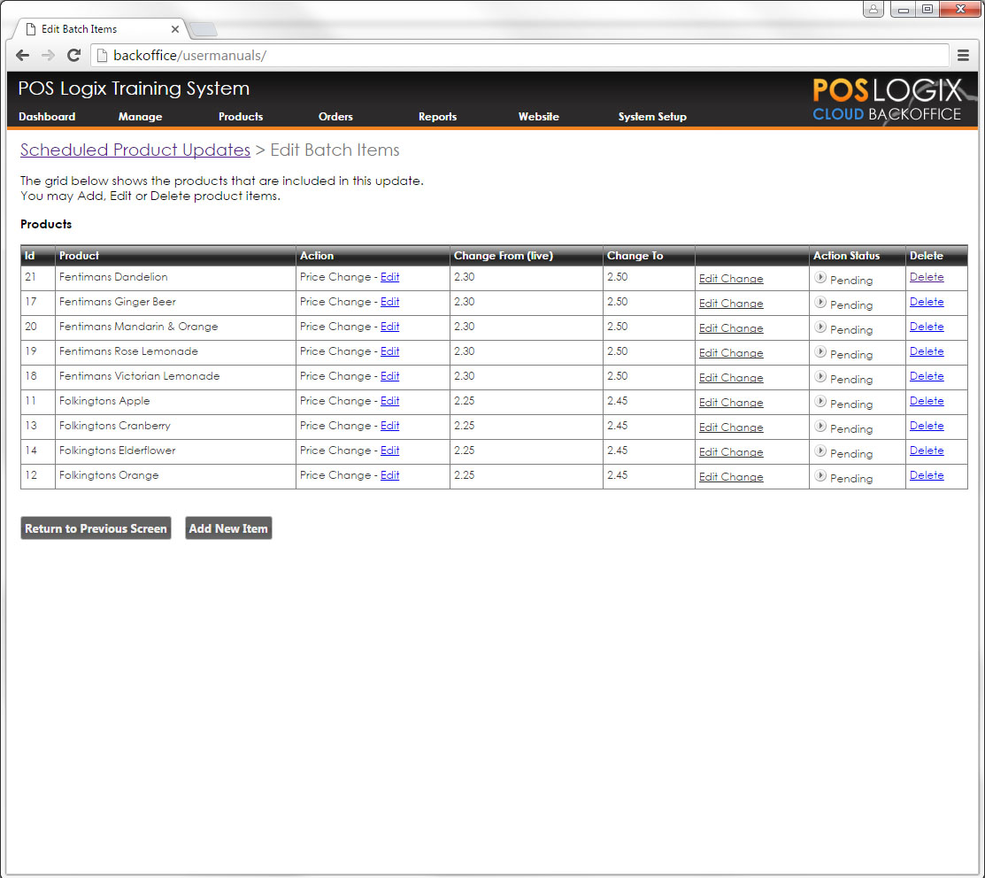
Task: Select the Edit Batch Items browser tab
Action: pos(99,29)
